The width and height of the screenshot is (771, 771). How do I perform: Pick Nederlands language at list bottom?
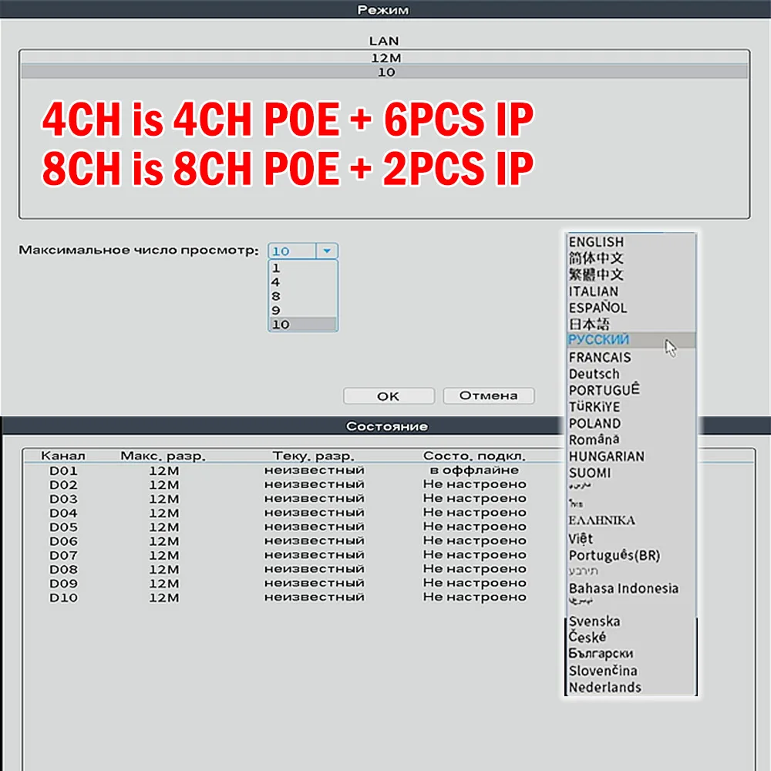click(x=604, y=687)
